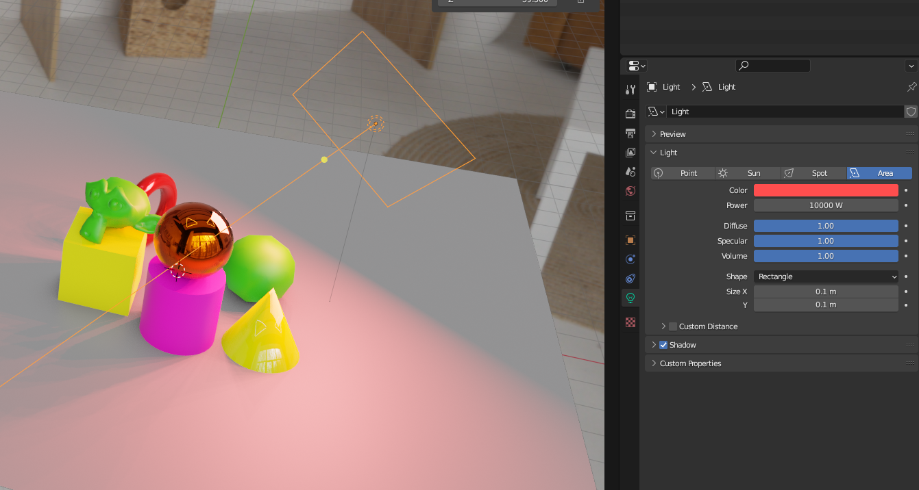Animate Power property via its dot
The image size is (919, 490).
click(906, 205)
